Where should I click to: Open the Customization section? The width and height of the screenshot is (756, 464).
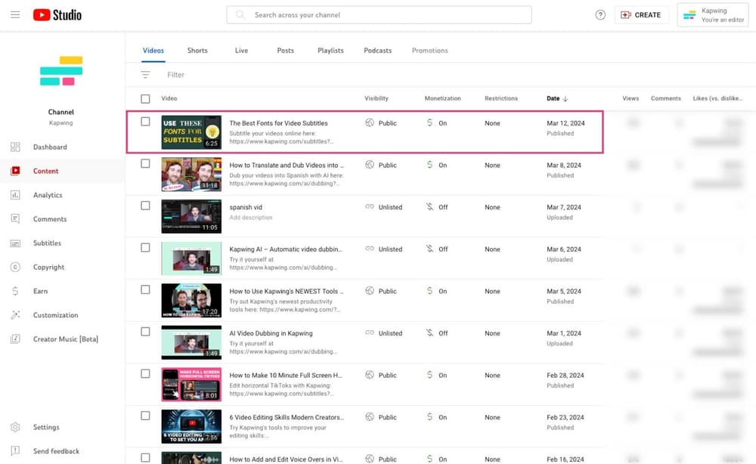[56, 315]
